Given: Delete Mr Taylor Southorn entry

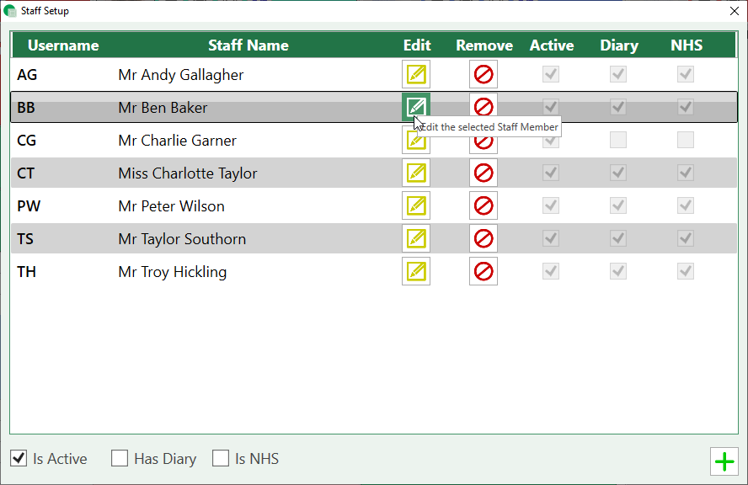Looking at the screenshot, I should [484, 239].
